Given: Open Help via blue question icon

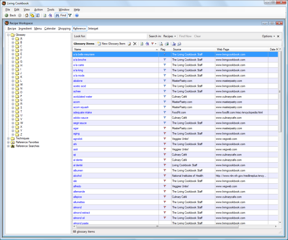Looking at the screenshot, I should click(x=77, y=16).
